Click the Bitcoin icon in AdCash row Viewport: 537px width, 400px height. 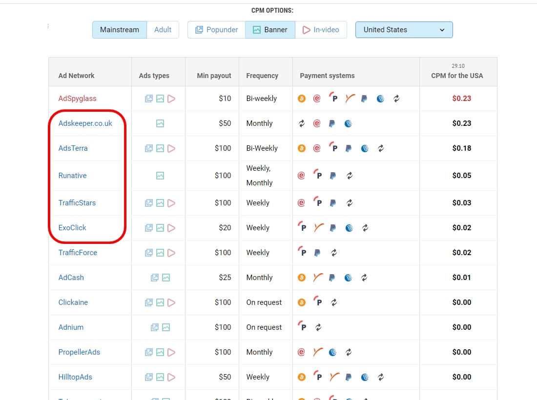coord(302,278)
